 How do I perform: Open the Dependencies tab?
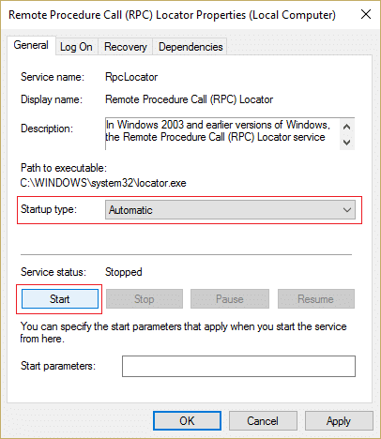pos(190,47)
